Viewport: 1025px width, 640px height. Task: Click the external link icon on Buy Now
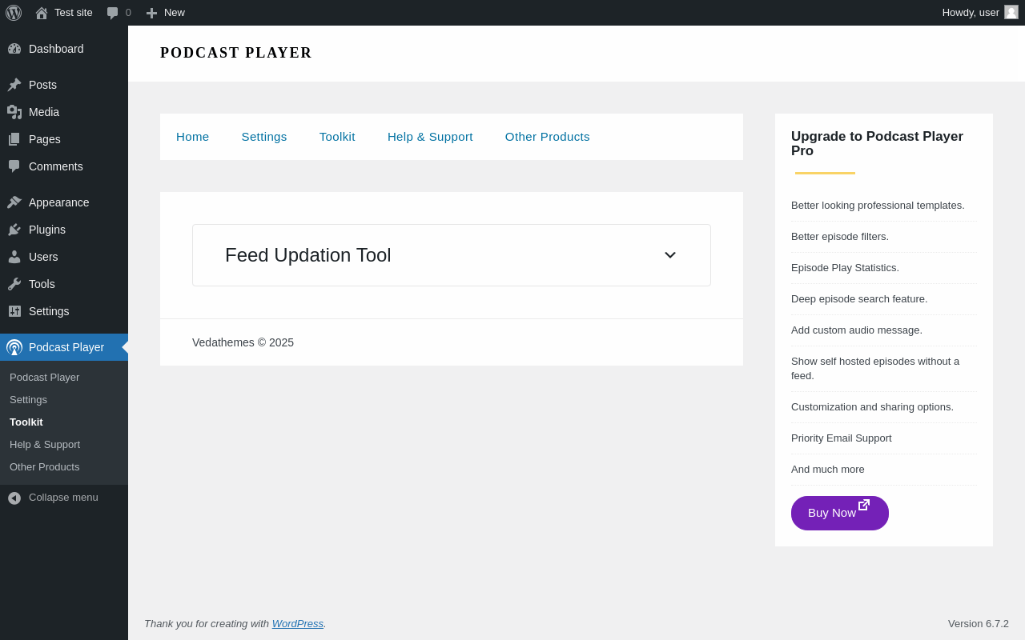pos(864,505)
